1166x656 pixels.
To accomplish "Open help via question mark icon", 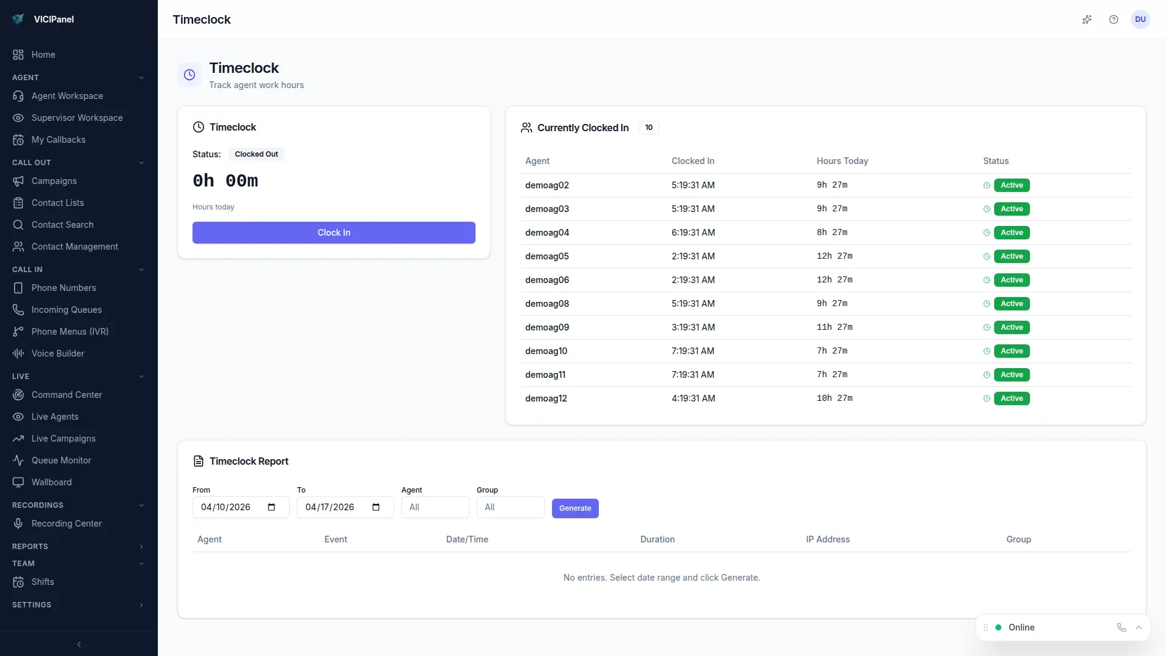I will [1114, 19].
